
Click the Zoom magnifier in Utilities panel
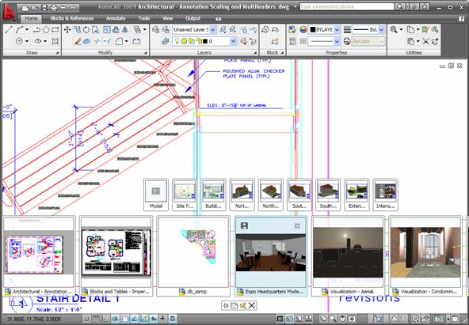tap(394, 29)
